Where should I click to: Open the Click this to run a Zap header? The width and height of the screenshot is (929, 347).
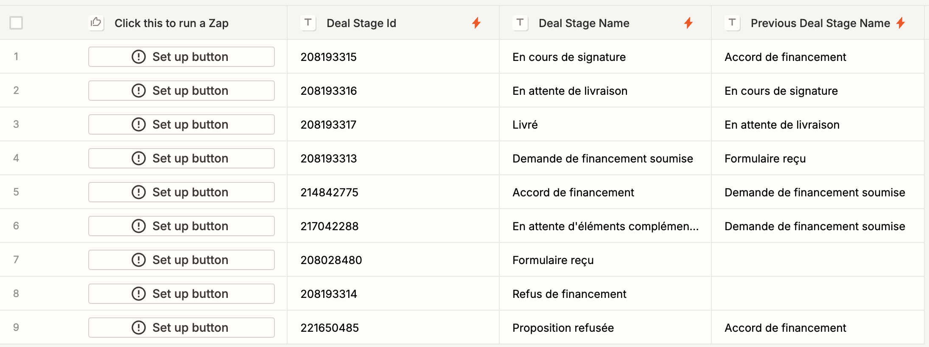(171, 23)
